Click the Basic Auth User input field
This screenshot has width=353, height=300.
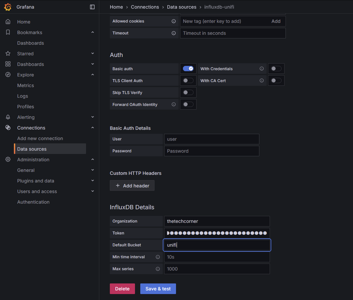click(x=211, y=139)
